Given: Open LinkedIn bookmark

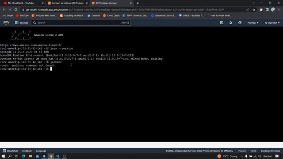Looking at the screenshot, I should [94, 15].
